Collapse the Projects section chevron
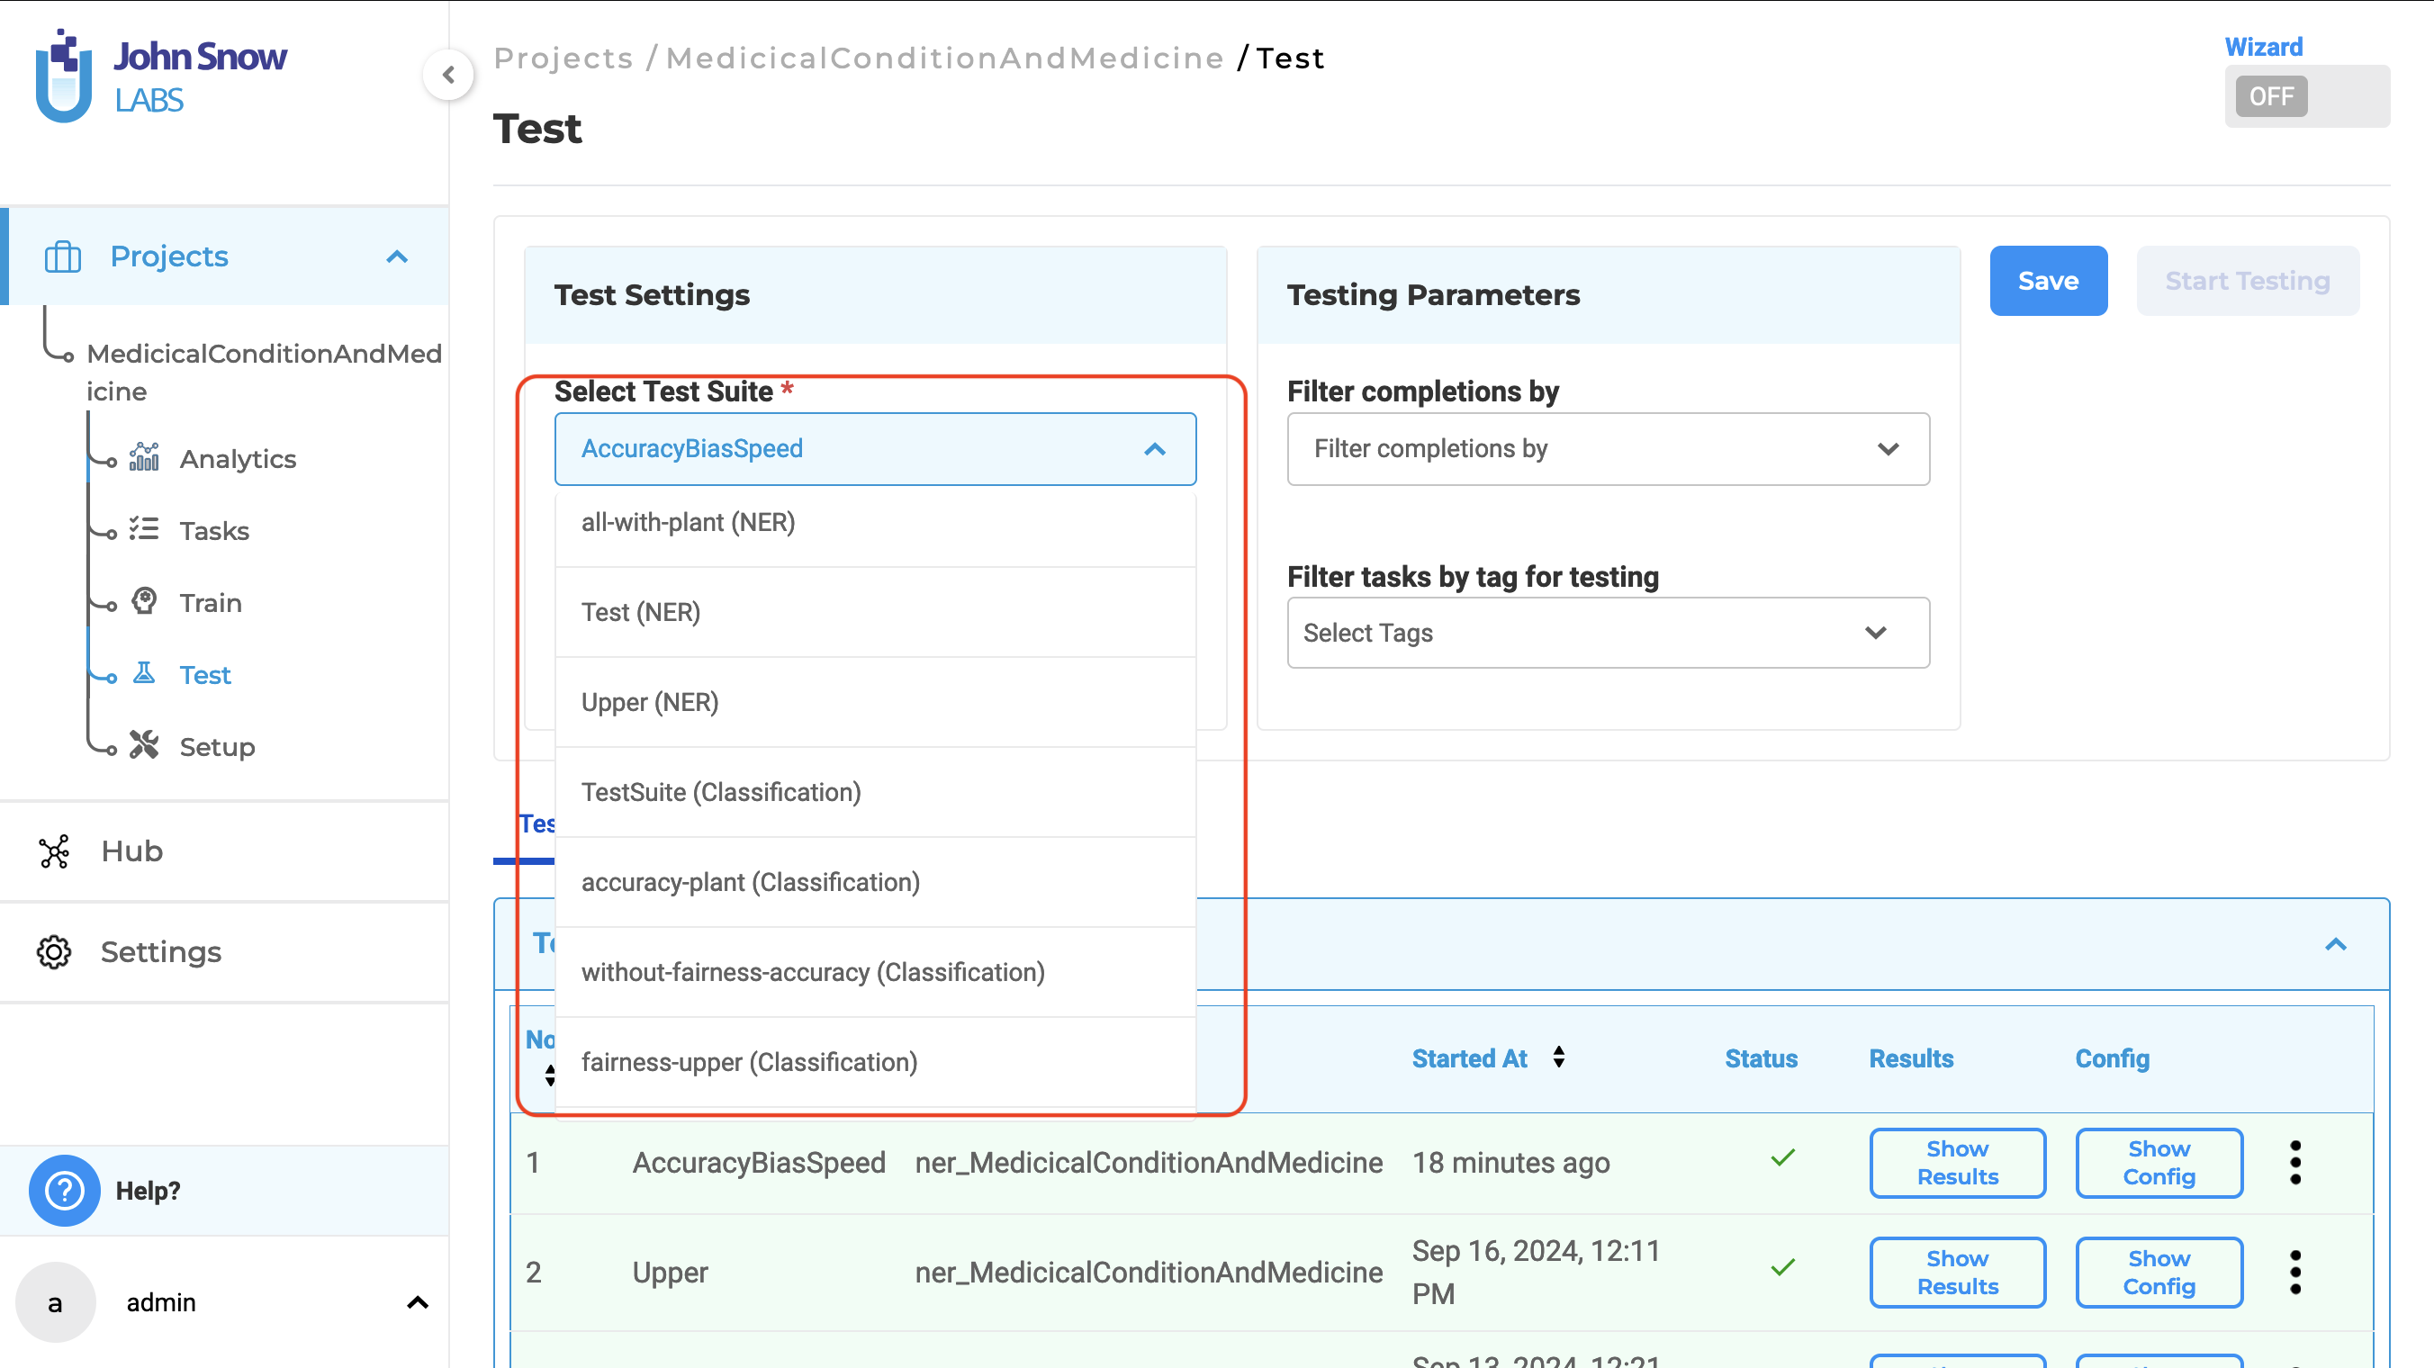2434x1368 pixels. [397, 257]
